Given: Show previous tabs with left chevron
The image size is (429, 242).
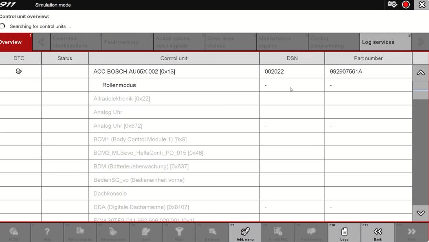Looking at the screenshot, I should click(41, 42).
